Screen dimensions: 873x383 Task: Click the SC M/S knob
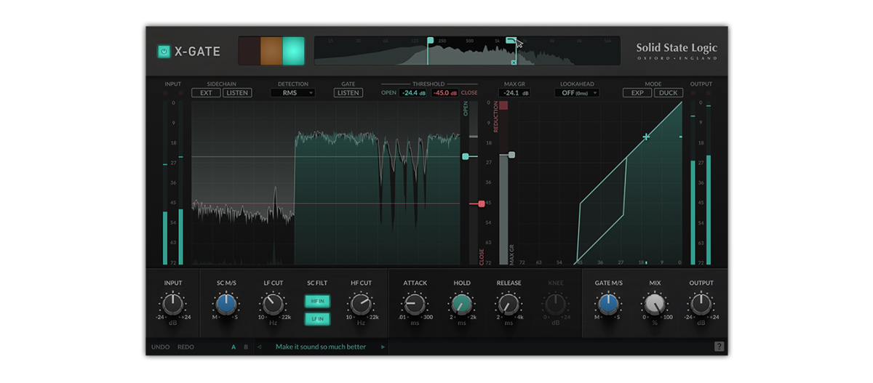click(x=226, y=304)
